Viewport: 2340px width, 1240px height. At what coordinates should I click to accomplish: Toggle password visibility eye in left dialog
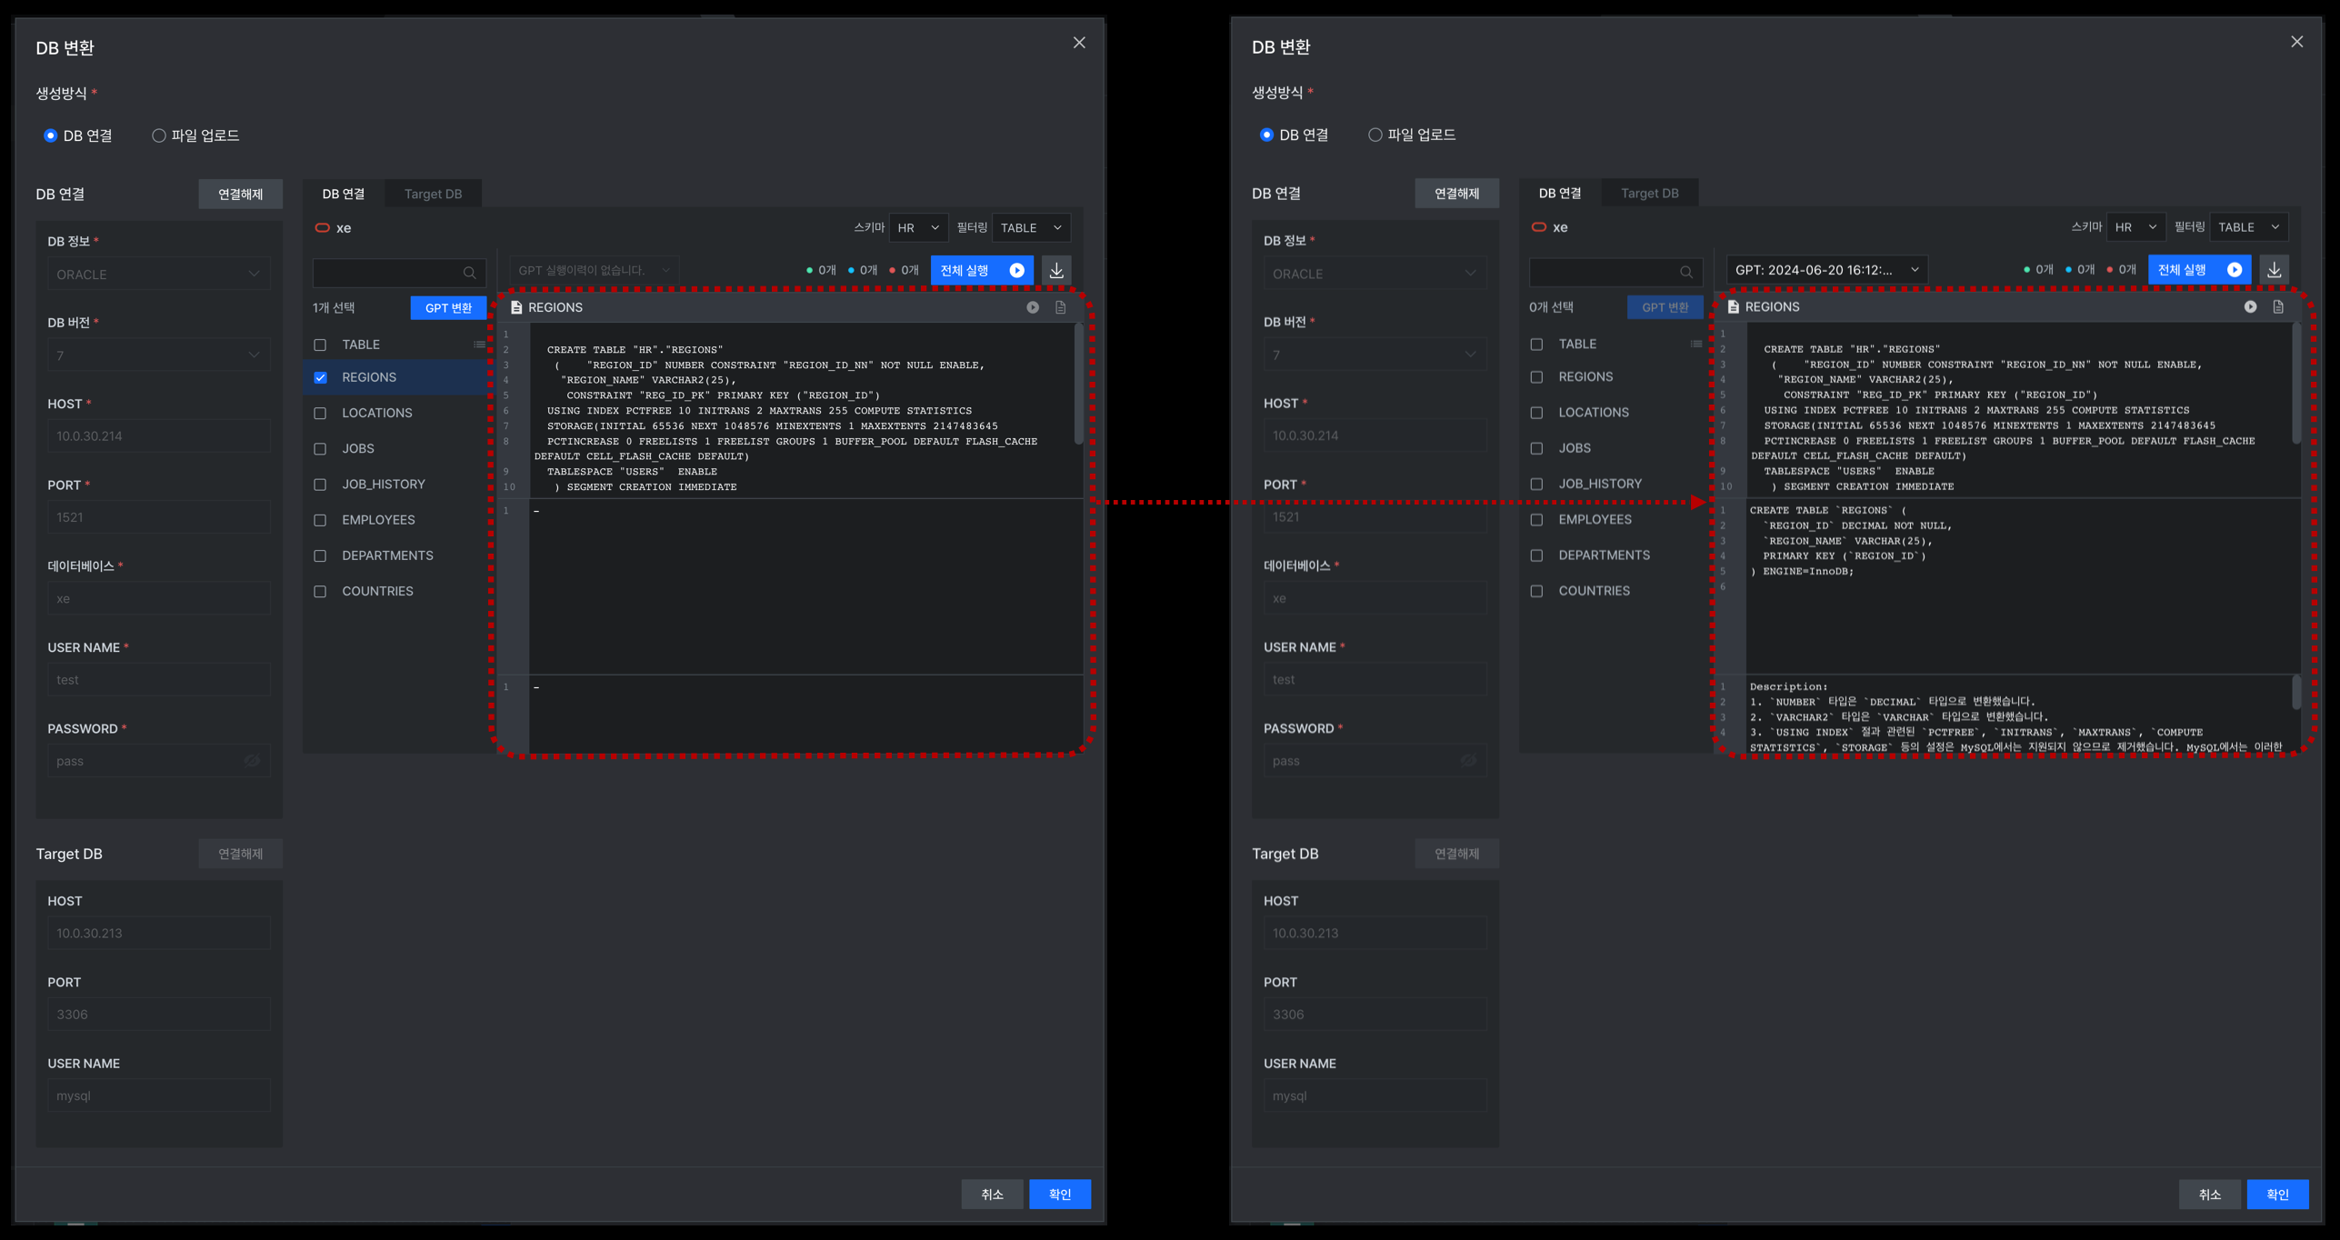point(252,761)
